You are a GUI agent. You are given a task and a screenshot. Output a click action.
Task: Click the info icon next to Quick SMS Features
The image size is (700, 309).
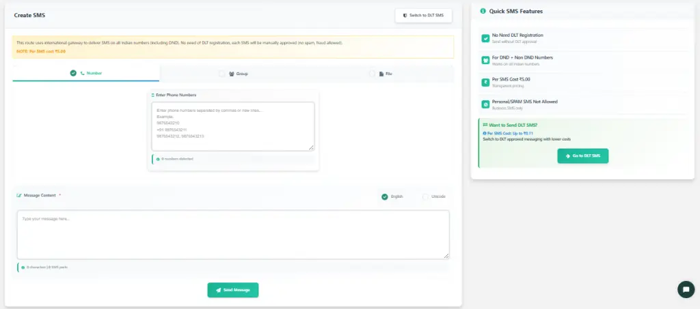483,12
